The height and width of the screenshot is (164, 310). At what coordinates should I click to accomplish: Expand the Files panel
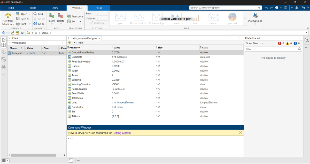[10, 38]
